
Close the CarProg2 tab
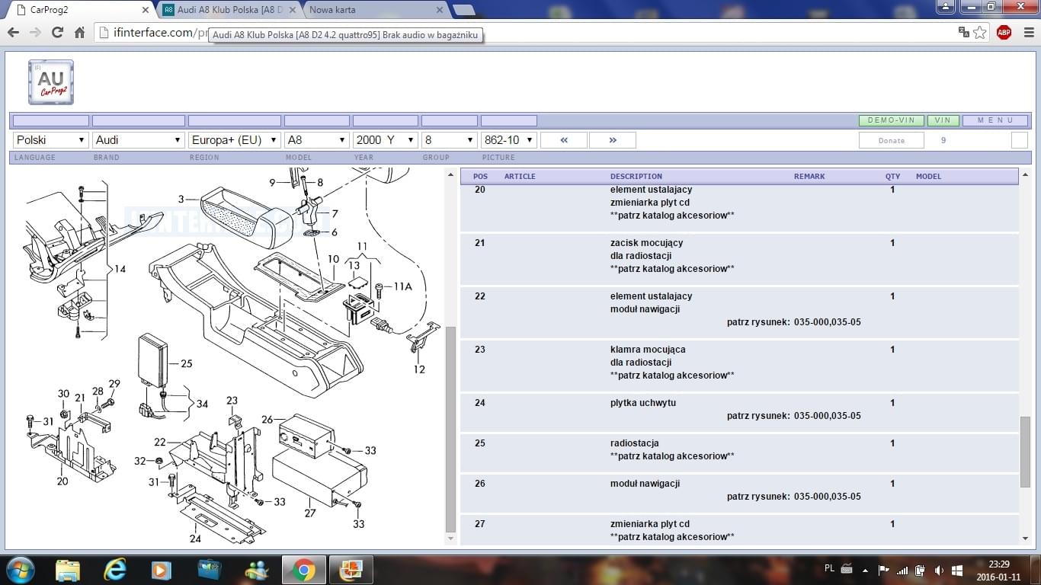146,10
